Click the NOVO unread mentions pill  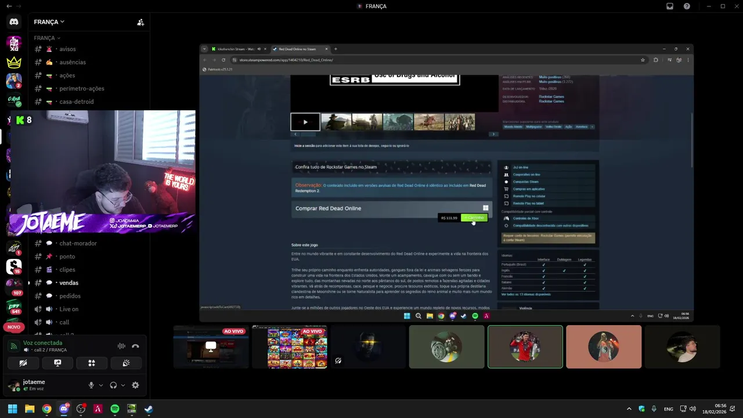[14, 327]
